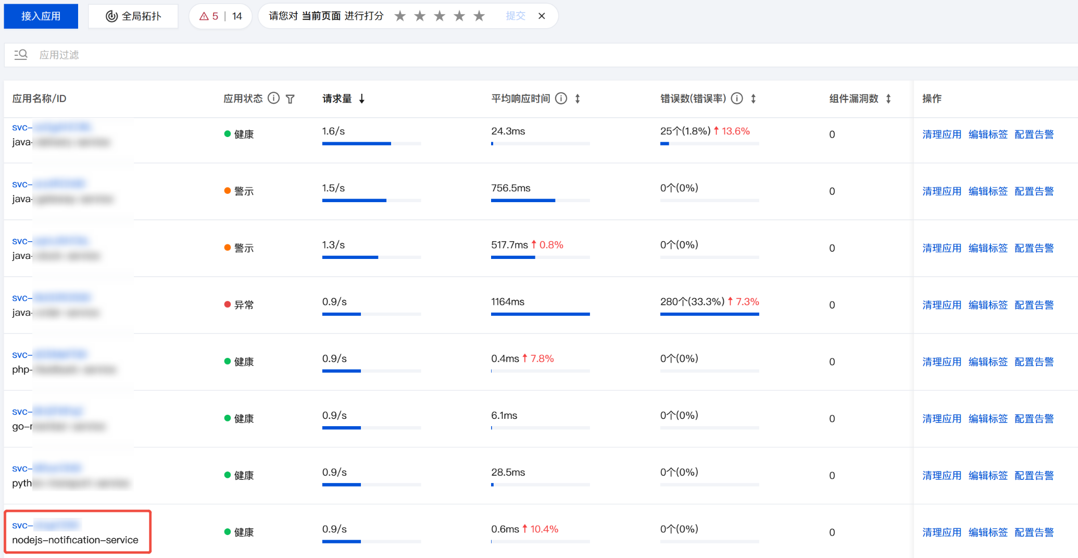The height and width of the screenshot is (558, 1078).
Task: Dismiss the page rating prompt
Action: 542,16
